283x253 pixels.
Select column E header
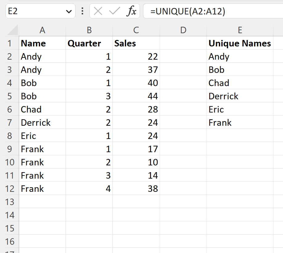click(x=240, y=30)
